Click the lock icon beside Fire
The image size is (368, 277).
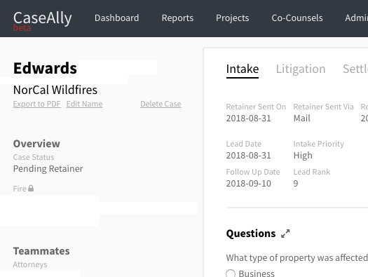pos(31,188)
